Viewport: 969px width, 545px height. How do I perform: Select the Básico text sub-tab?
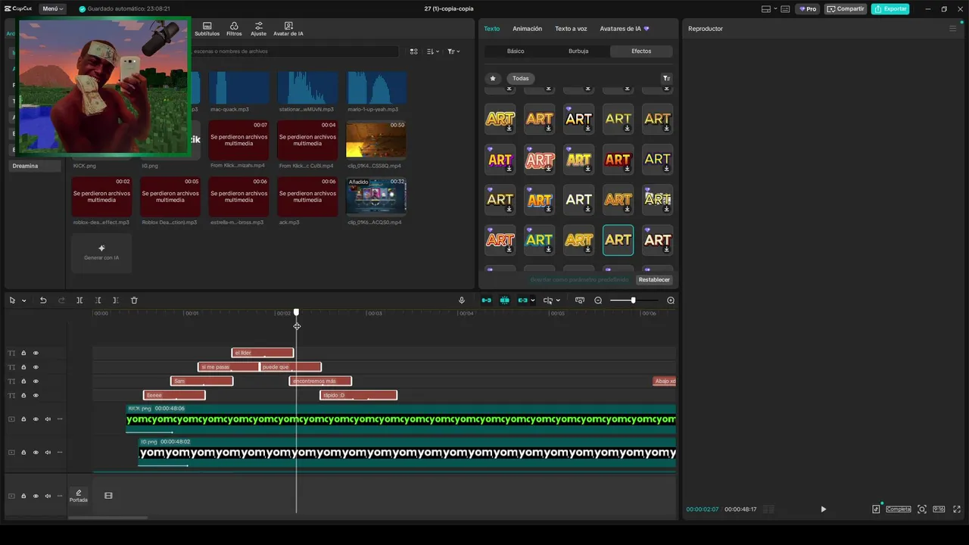[x=516, y=51]
